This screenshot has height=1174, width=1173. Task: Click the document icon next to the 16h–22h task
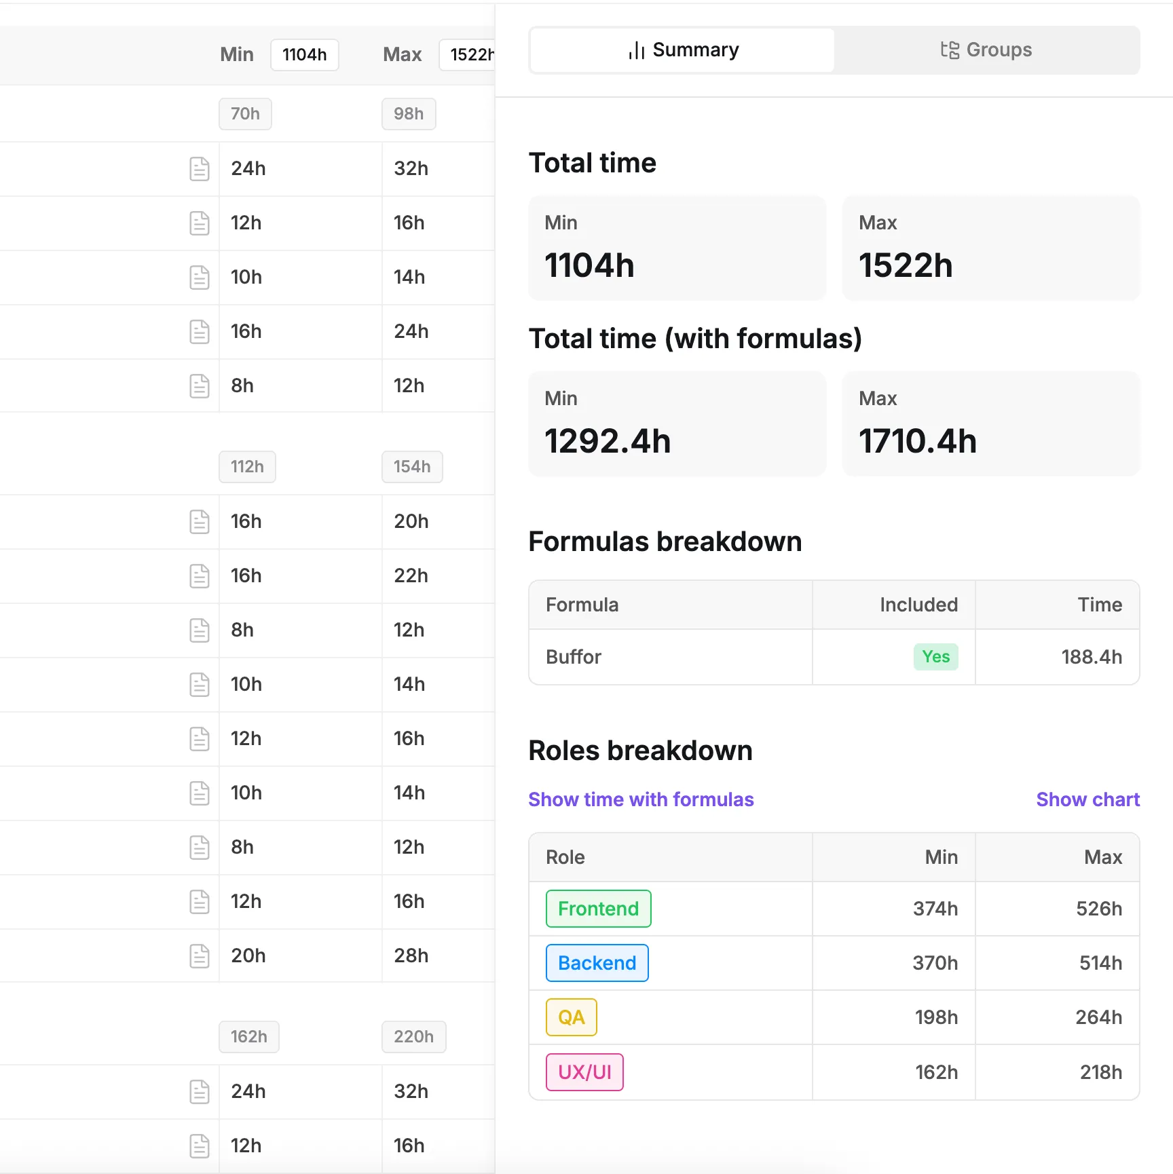(x=200, y=575)
